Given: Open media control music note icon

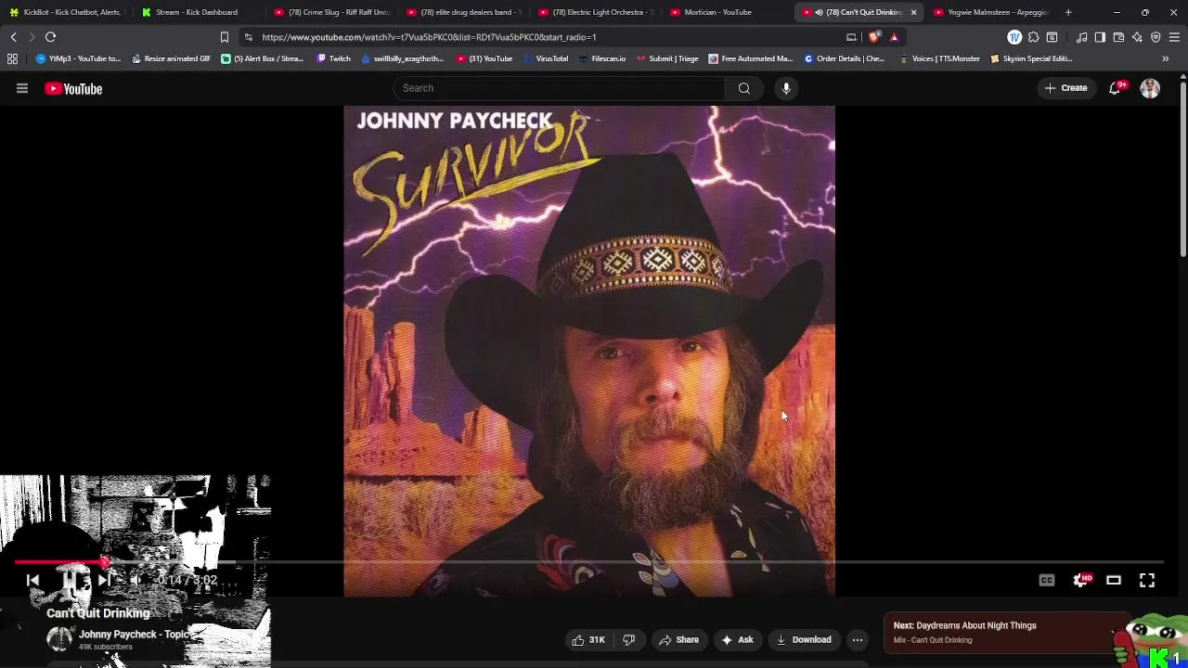Looking at the screenshot, I should tap(1081, 37).
